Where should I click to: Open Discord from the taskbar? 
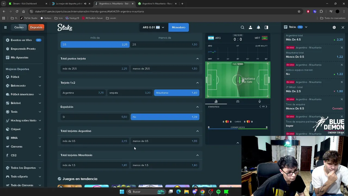coord(194,192)
